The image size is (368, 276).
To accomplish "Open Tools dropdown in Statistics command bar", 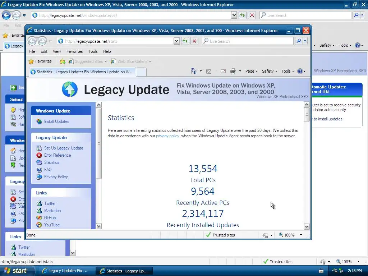I will coord(287,71).
